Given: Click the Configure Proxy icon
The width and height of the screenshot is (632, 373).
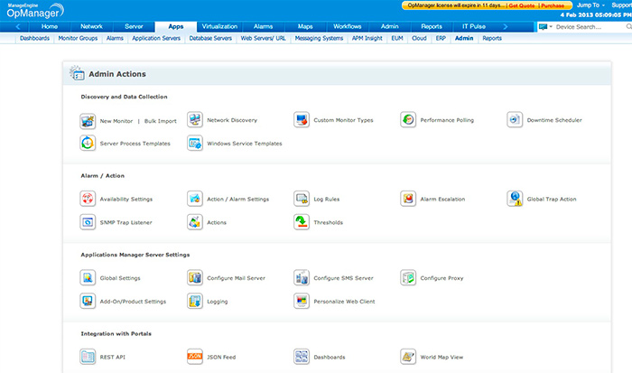Looking at the screenshot, I should [408, 278].
